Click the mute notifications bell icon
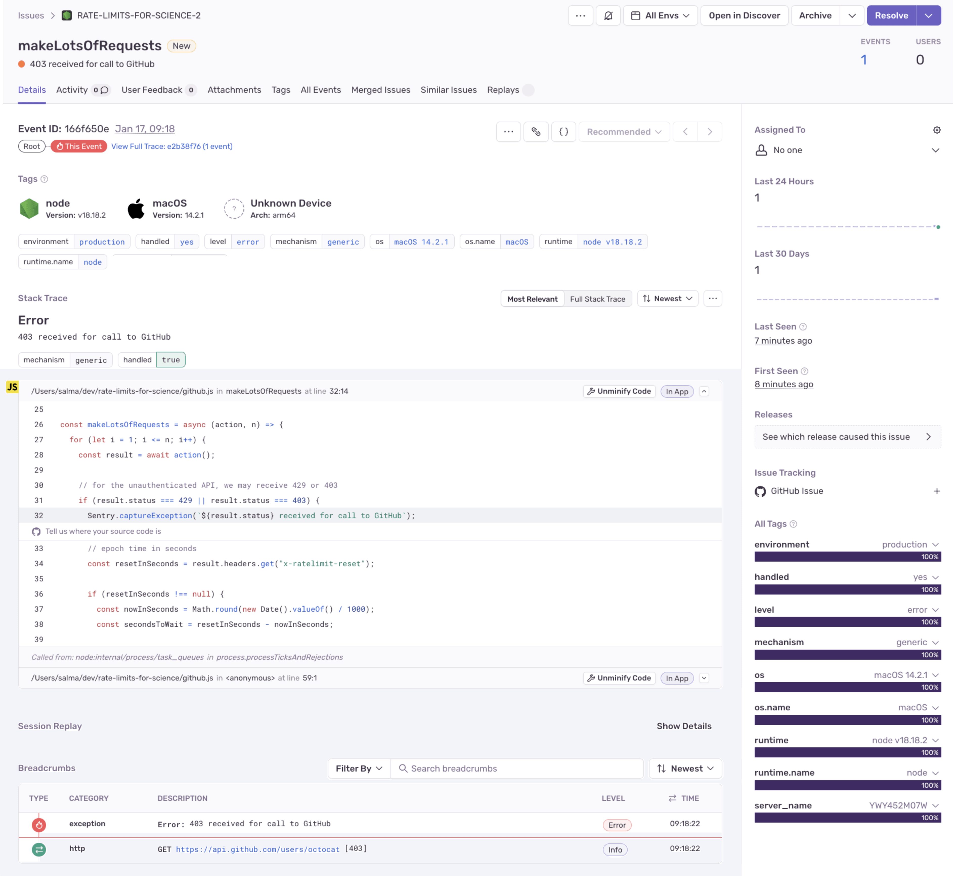956x876 pixels. (608, 16)
